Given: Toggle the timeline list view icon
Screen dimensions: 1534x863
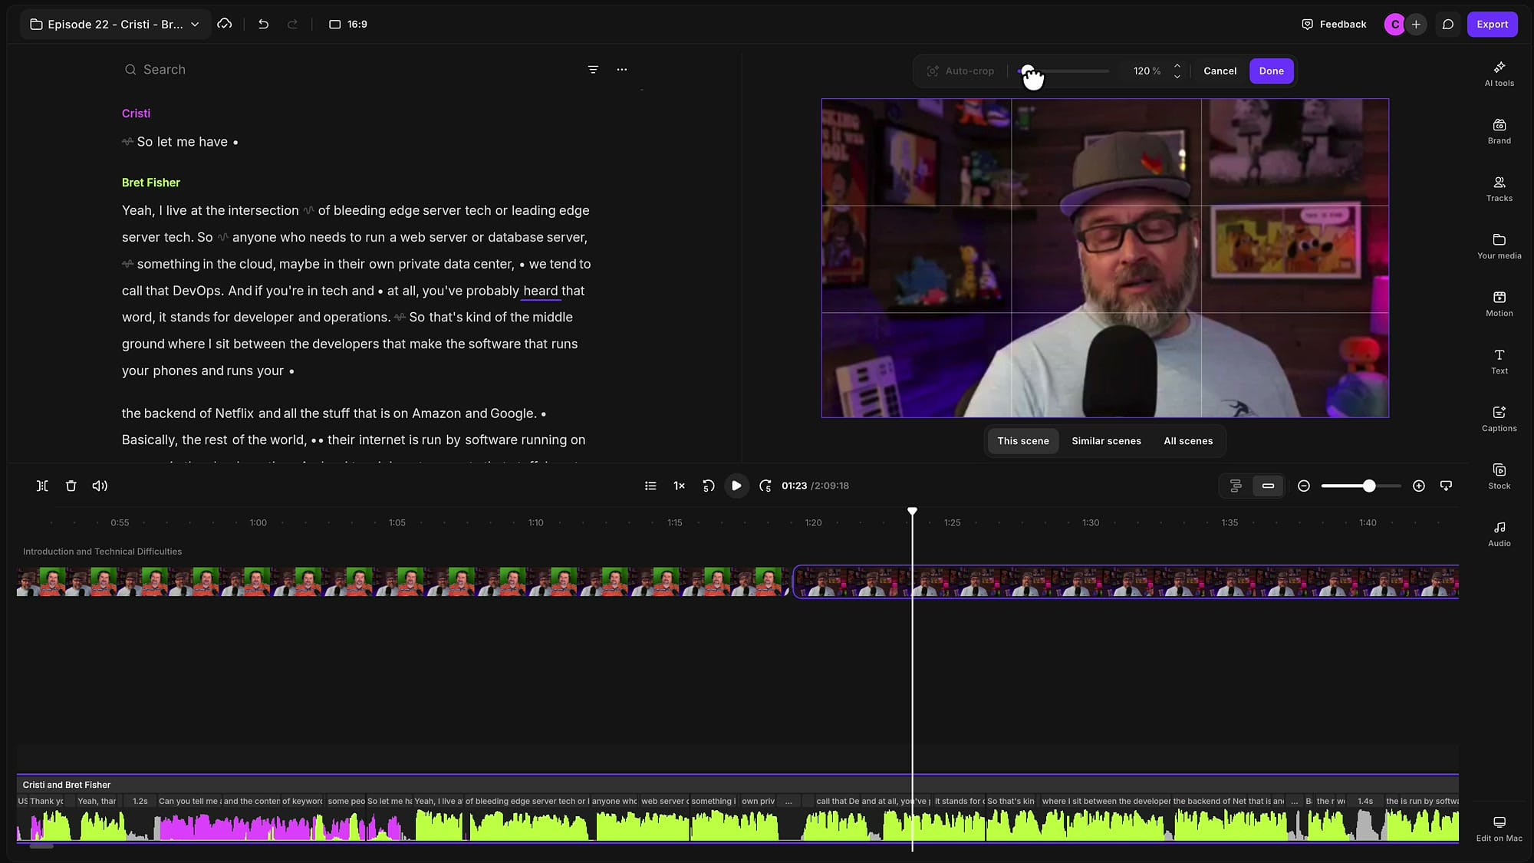Looking at the screenshot, I should tap(650, 486).
